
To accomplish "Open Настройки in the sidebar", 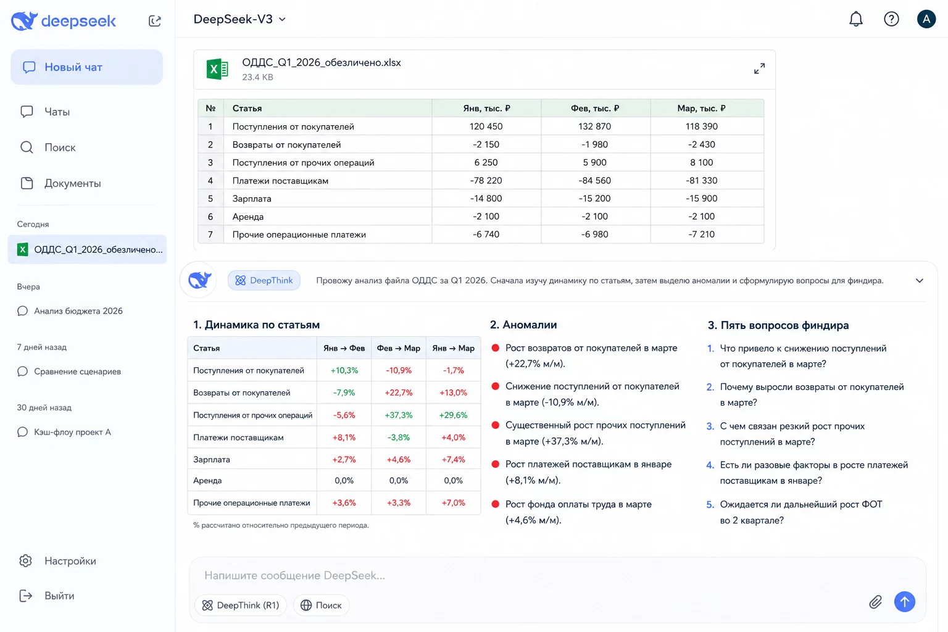I will (x=70, y=561).
